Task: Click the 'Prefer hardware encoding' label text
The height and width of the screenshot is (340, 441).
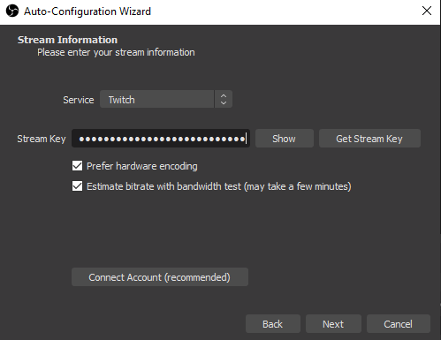Action: click(142, 166)
